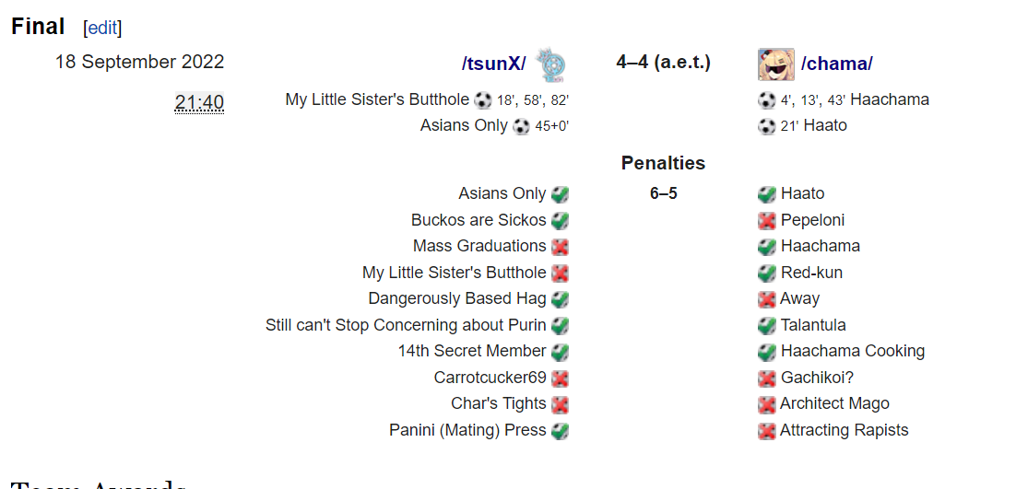Click soccer ball icon next to Asians Only 45+0'
This screenshot has width=1016, height=489.
[x=521, y=126]
